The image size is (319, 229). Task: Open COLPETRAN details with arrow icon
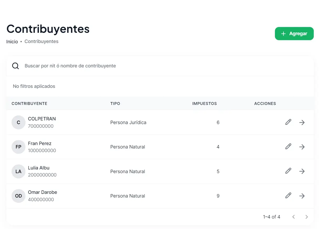302,122
